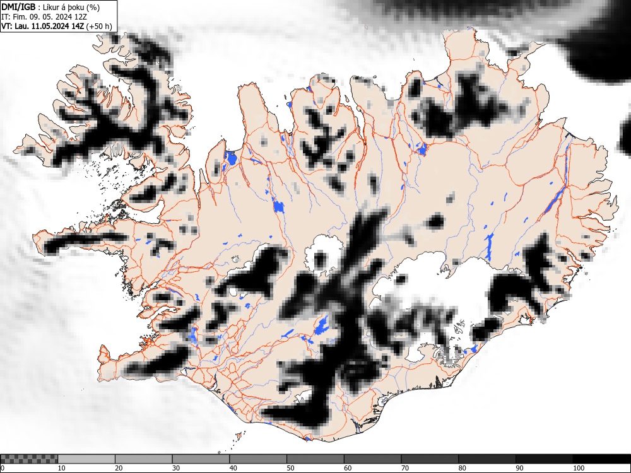Select the legend label '80'
The image size is (631, 473).
pyautogui.click(x=462, y=468)
